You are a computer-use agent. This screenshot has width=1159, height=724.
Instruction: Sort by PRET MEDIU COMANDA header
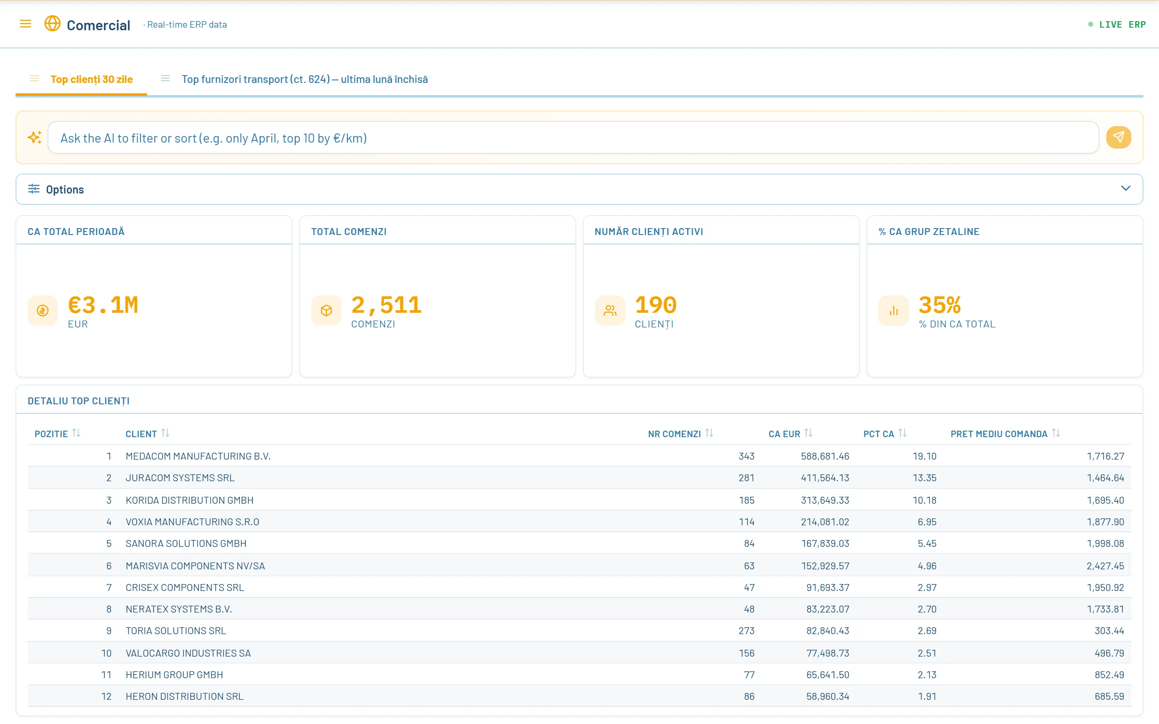click(999, 434)
